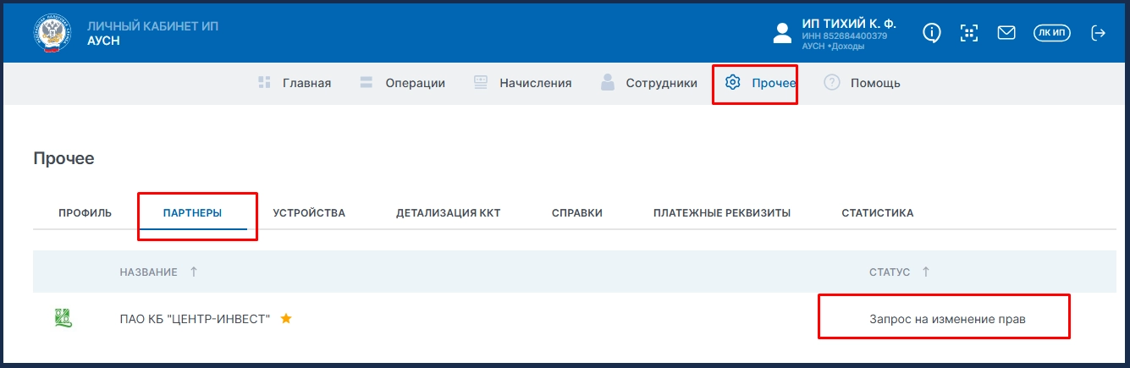
Task: Open the Операции menu section
Action: click(x=402, y=83)
